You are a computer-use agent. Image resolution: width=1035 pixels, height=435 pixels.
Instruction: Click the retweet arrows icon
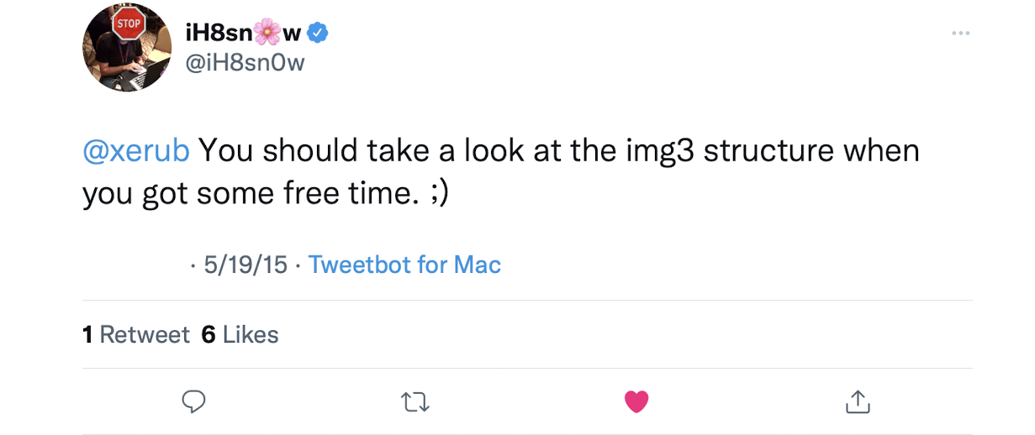pyautogui.click(x=416, y=401)
